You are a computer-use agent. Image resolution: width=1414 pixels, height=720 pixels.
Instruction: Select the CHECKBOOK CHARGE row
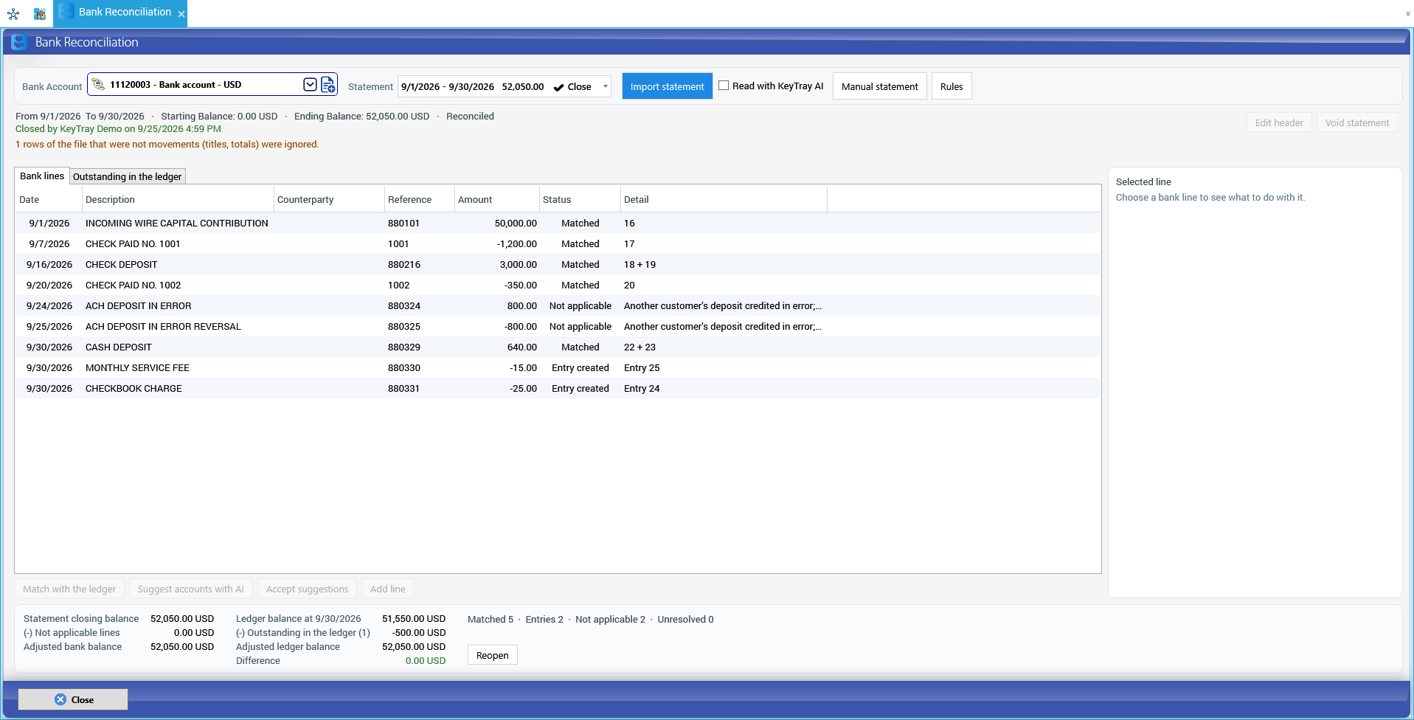(558, 388)
